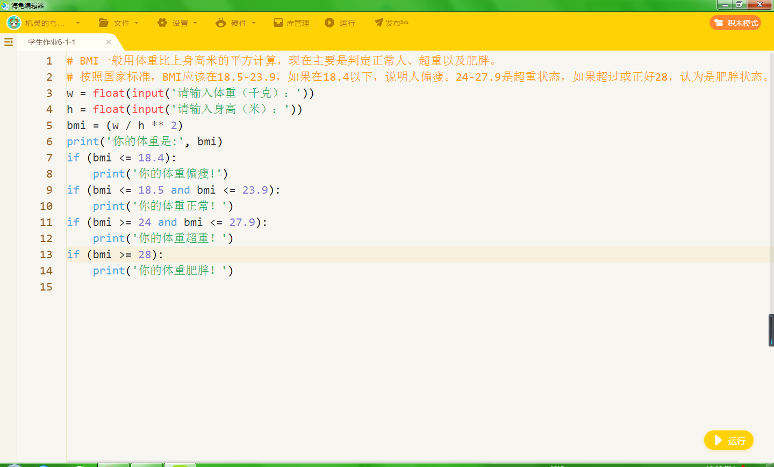
Task: Click the 运行 play icon in toolbar
Action: (329, 23)
